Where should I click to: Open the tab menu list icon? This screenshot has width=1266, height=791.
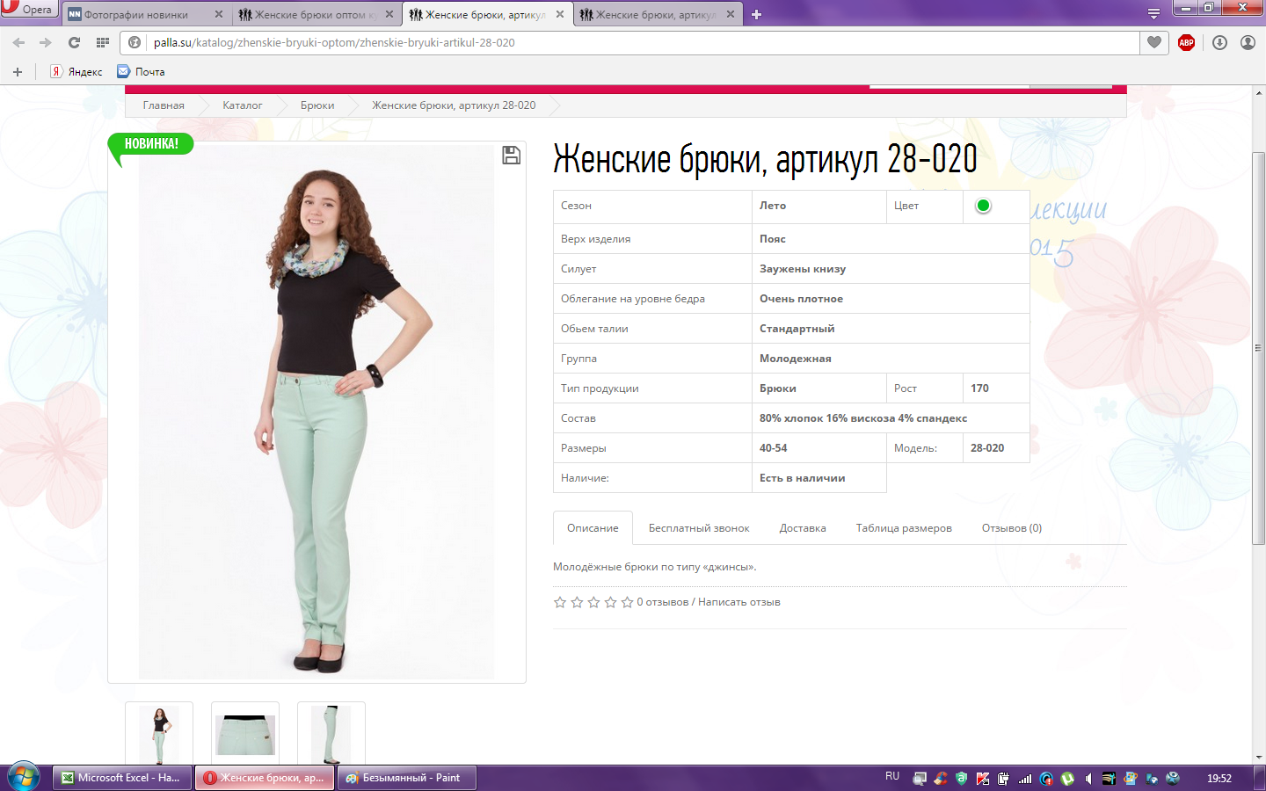[1153, 14]
